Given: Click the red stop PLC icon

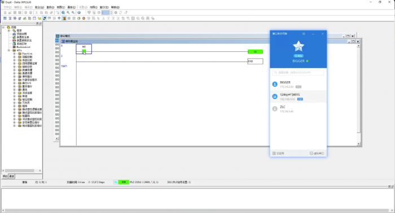Looking at the screenshot, I should point(84,19).
